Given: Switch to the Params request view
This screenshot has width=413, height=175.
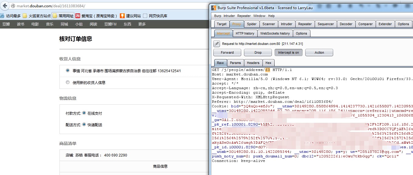Looking at the screenshot, I should pyautogui.click(x=235, y=63).
